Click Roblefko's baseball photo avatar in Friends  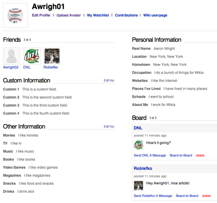52,56
